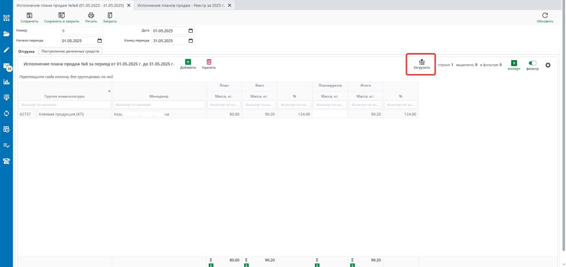Open the mail icon with badge 24 in sidebar
566x267 pixels.
pos(7,66)
